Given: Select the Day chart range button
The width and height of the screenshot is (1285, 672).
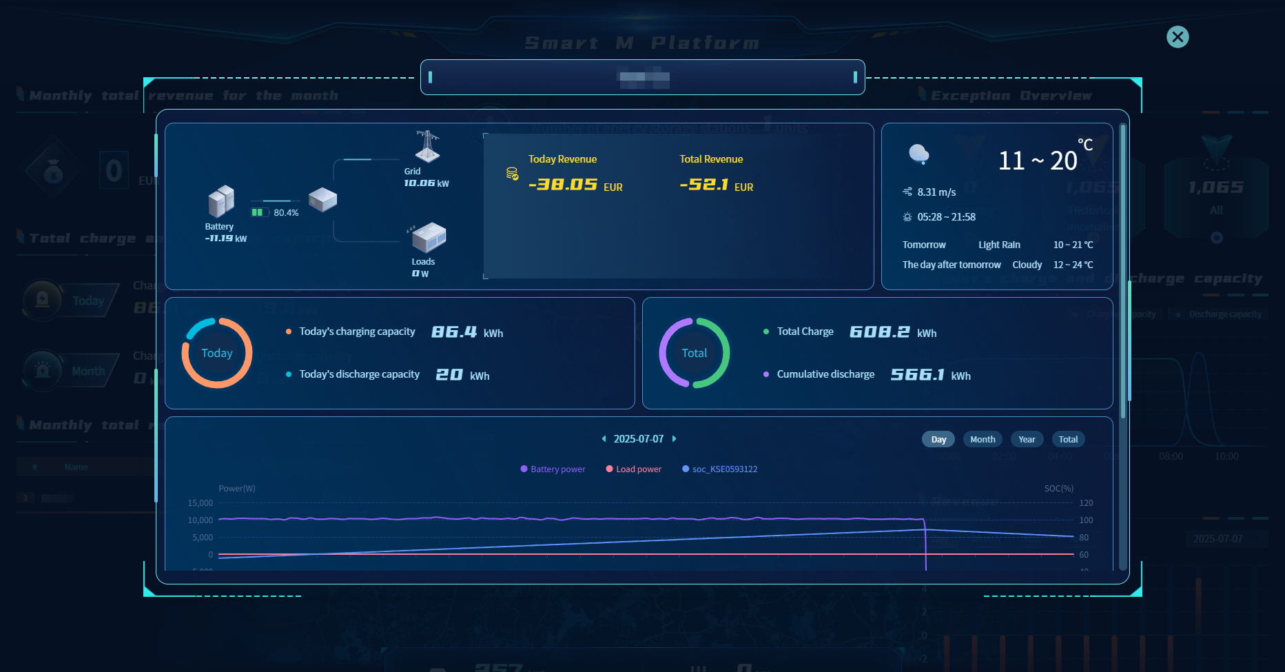Looking at the screenshot, I should (938, 440).
